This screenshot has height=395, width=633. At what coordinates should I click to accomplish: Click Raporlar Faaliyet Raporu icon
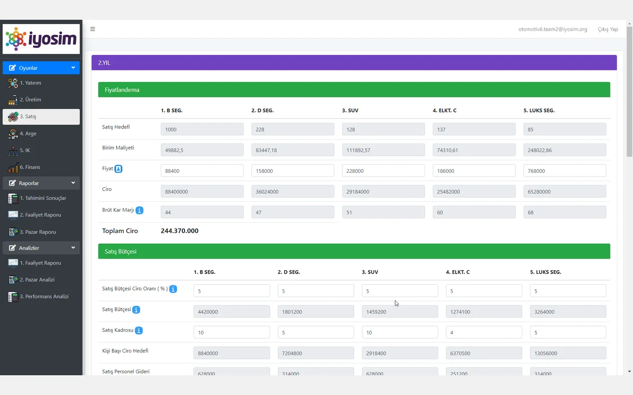13,215
